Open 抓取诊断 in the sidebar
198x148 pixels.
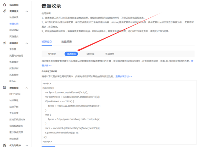[14, 68]
